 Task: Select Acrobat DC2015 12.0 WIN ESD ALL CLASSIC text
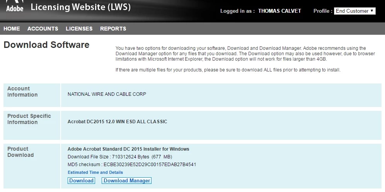(x=118, y=122)
